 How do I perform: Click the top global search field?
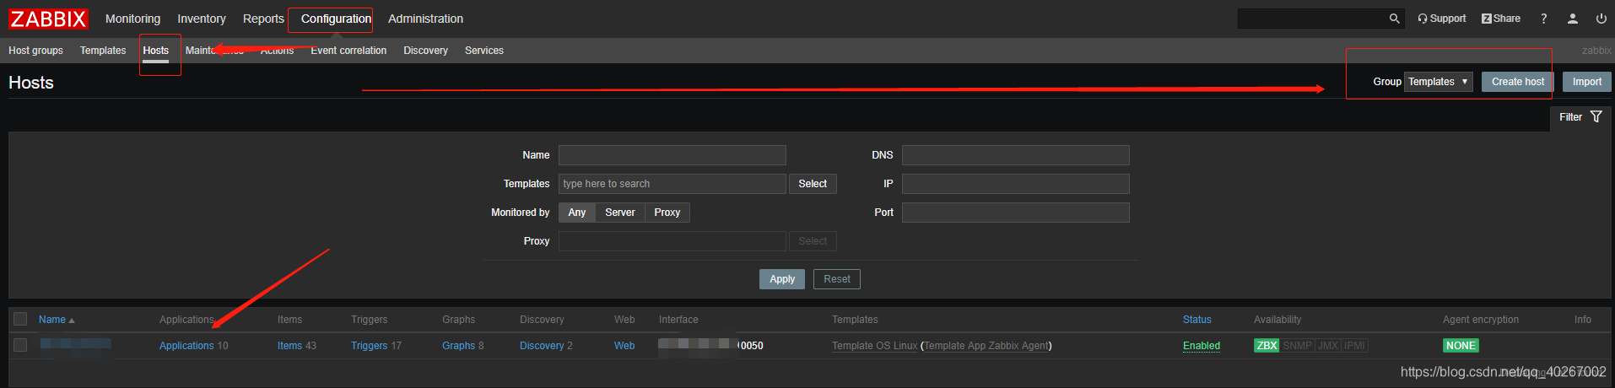tap(1312, 19)
